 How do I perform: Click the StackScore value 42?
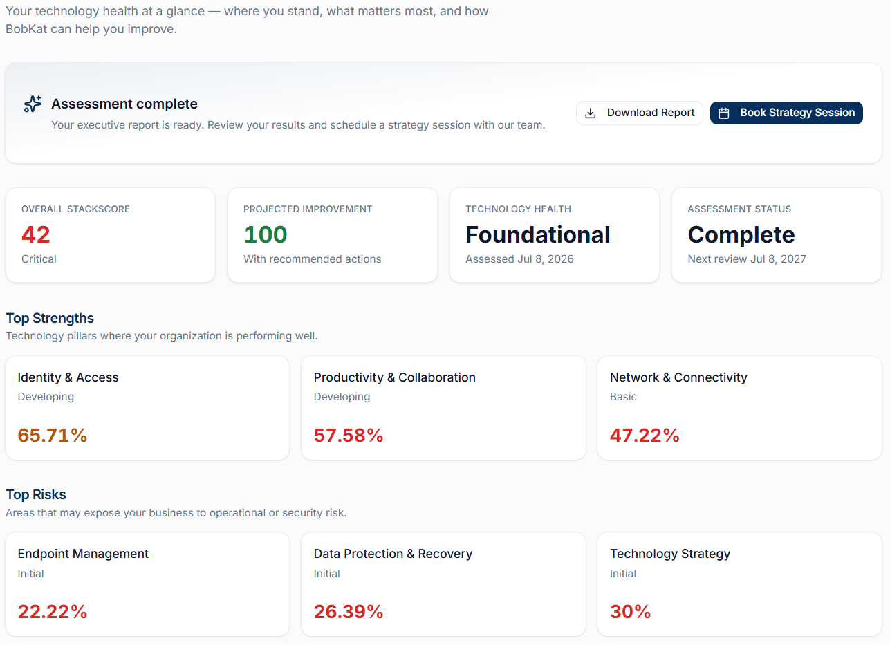(36, 235)
